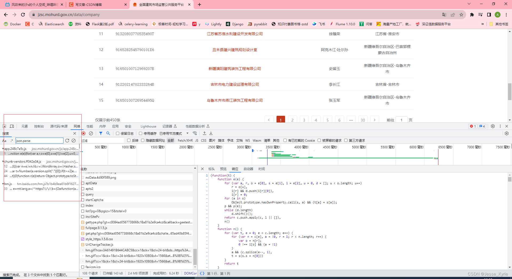Toggle regular expression search option
Screen dimensions: 512x279
coord(11,141)
